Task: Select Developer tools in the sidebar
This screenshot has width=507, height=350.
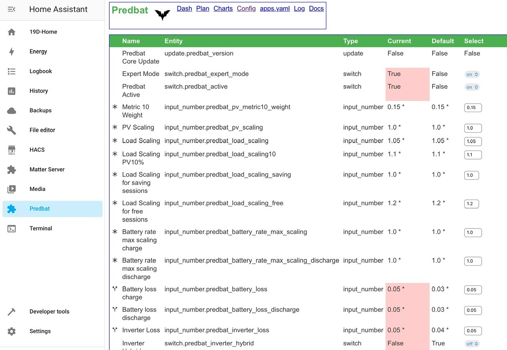Action: (x=52, y=312)
